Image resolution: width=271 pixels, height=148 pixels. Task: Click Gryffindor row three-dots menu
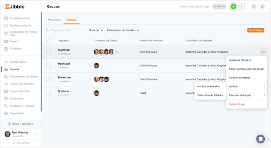click(x=263, y=52)
